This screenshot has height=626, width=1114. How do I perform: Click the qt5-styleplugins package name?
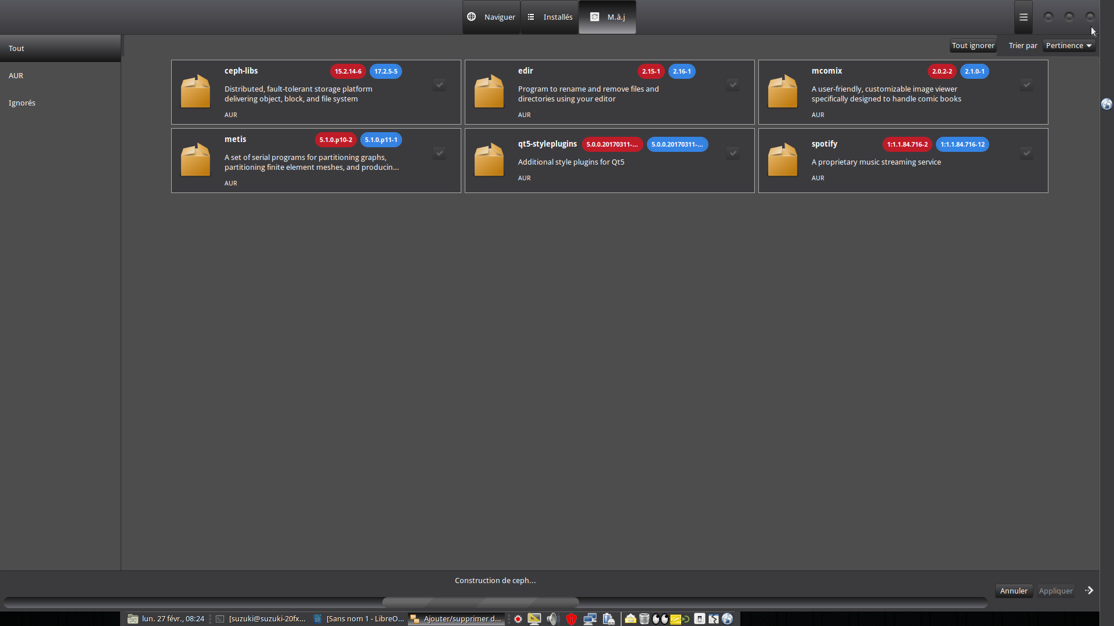pyautogui.click(x=547, y=144)
